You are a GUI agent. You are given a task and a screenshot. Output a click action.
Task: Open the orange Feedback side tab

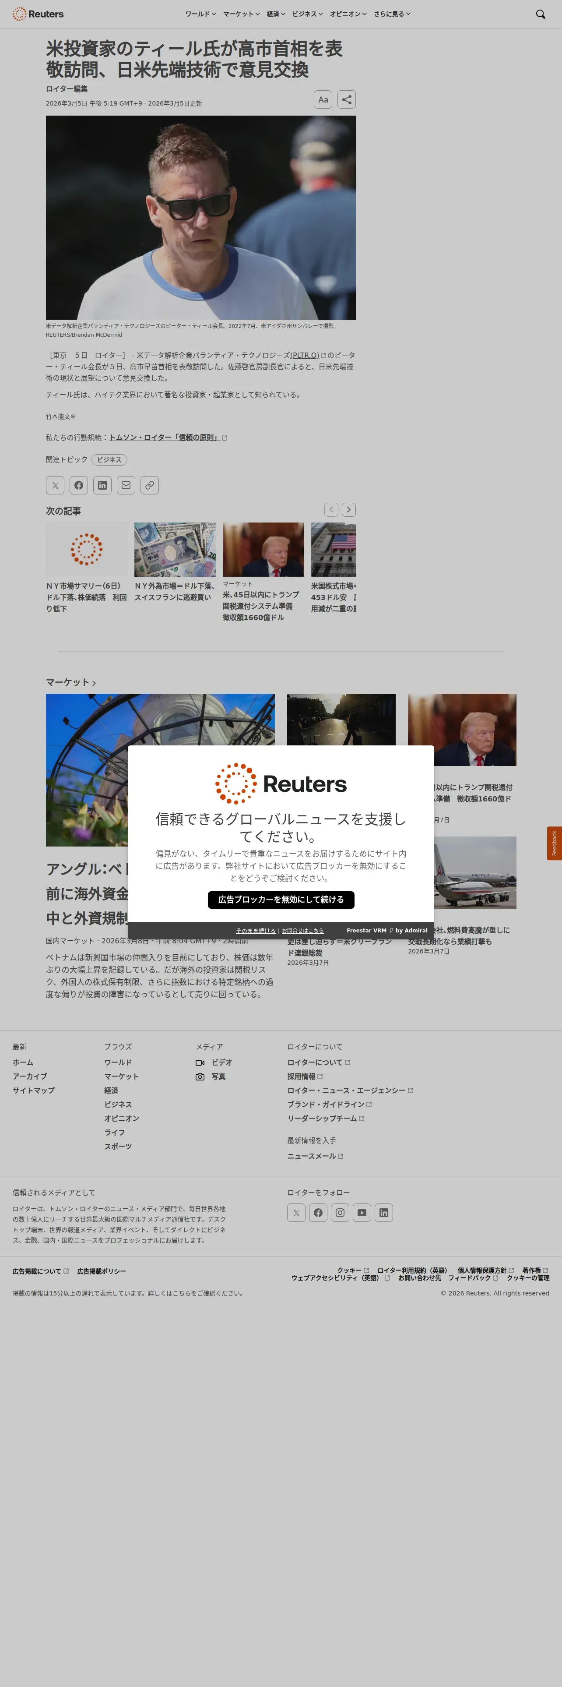(x=554, y=843)
